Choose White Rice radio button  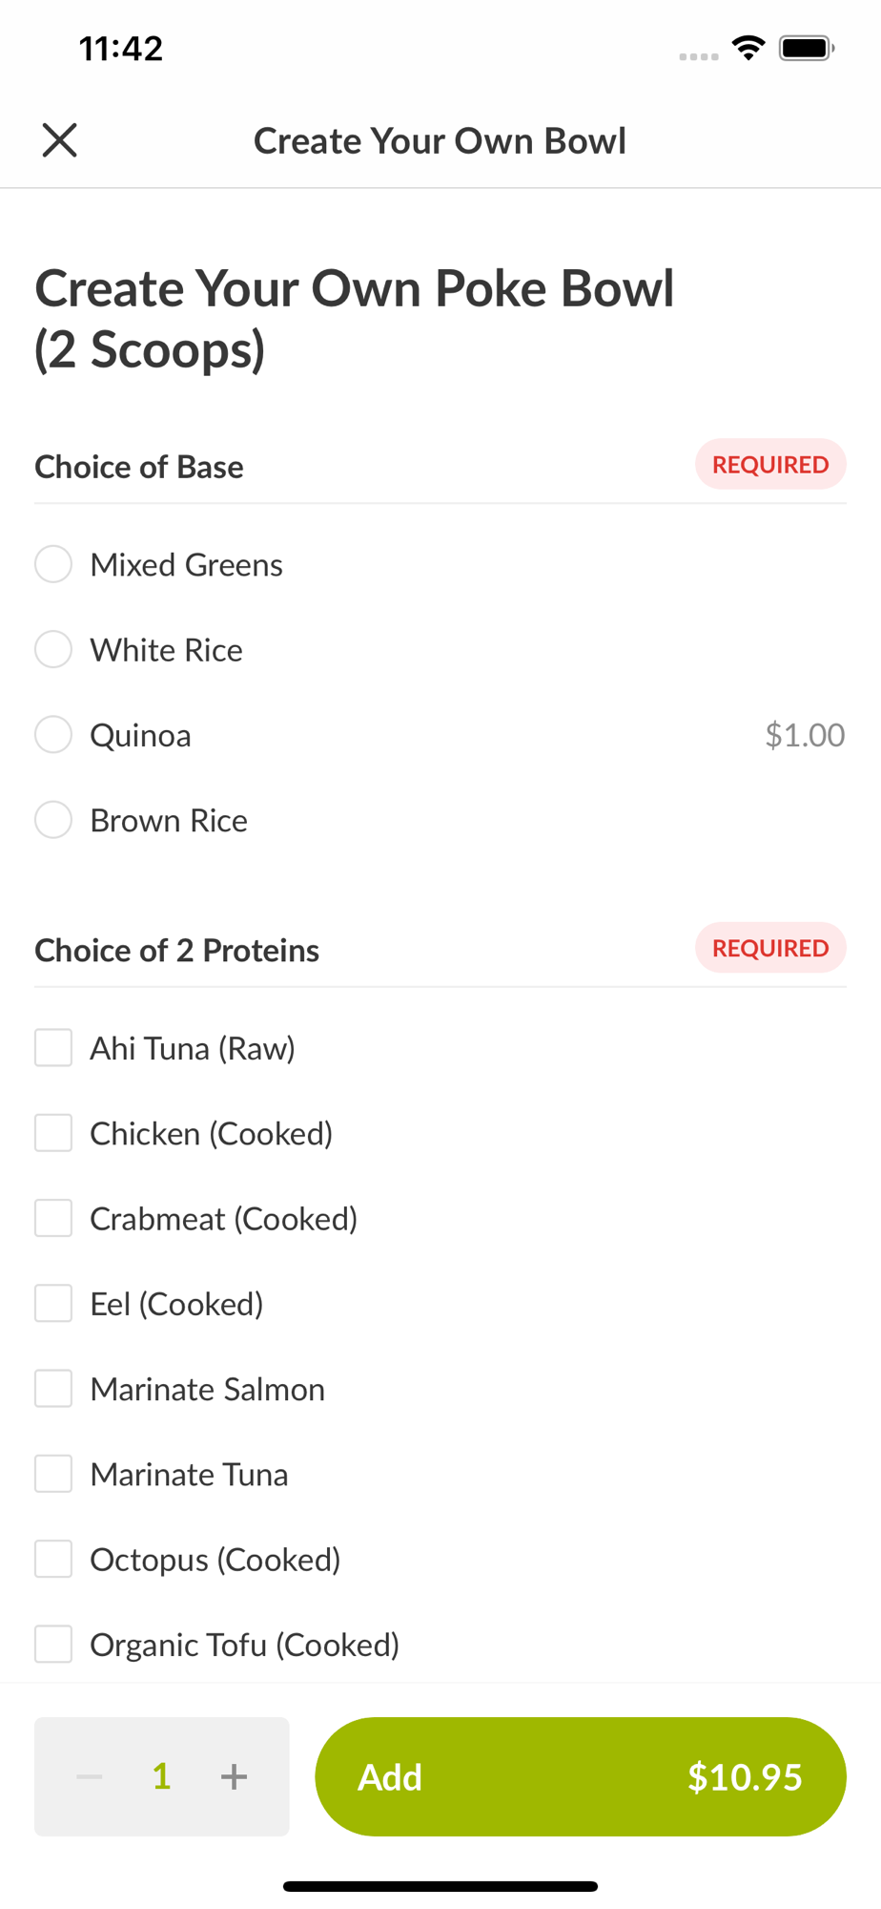[x=53, y=650]
